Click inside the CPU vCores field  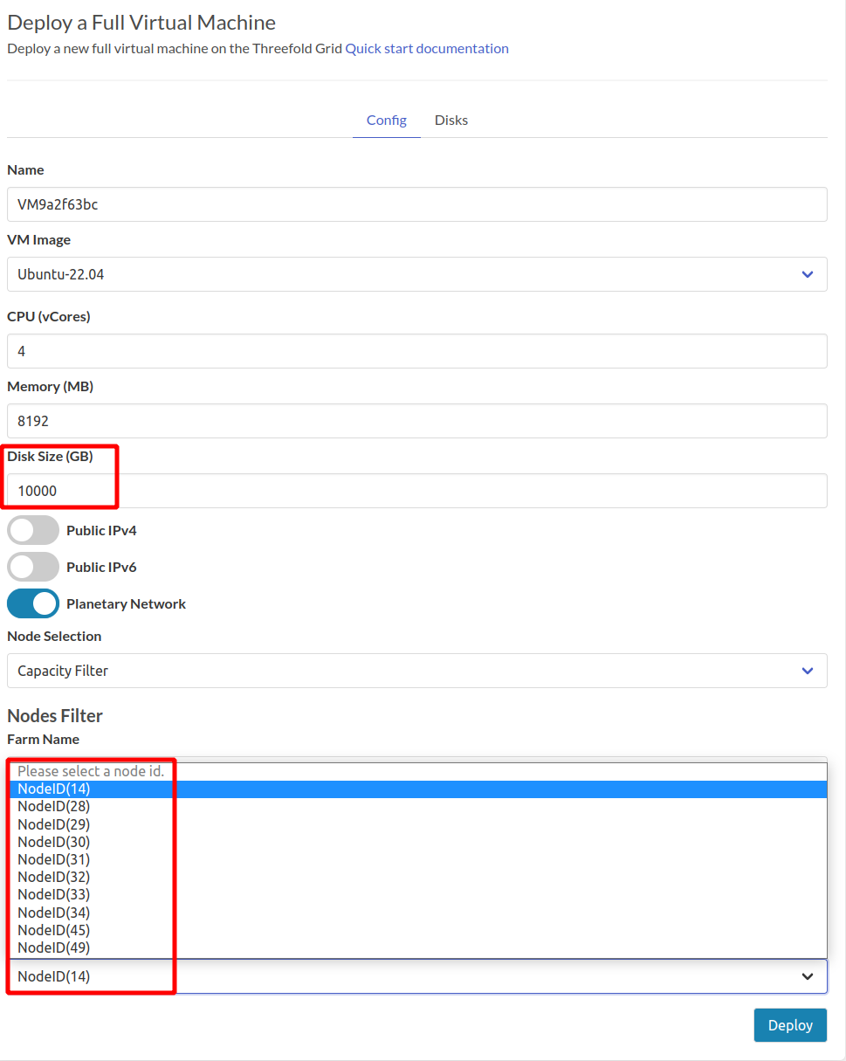click(x=416, y=351)
